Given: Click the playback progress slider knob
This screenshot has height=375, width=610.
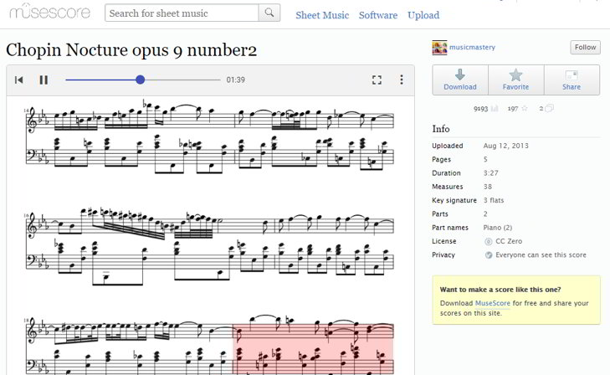Looking at the screenshot, I should click(x=141, y=80).
